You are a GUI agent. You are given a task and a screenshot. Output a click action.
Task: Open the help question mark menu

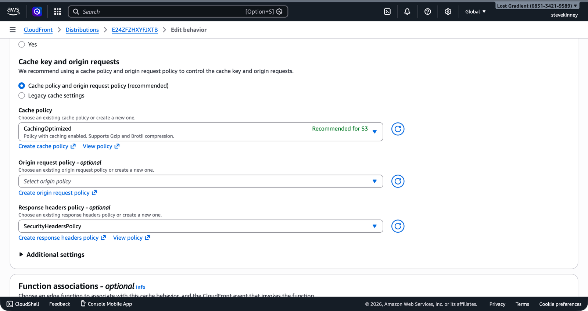(x=428, y=12)
